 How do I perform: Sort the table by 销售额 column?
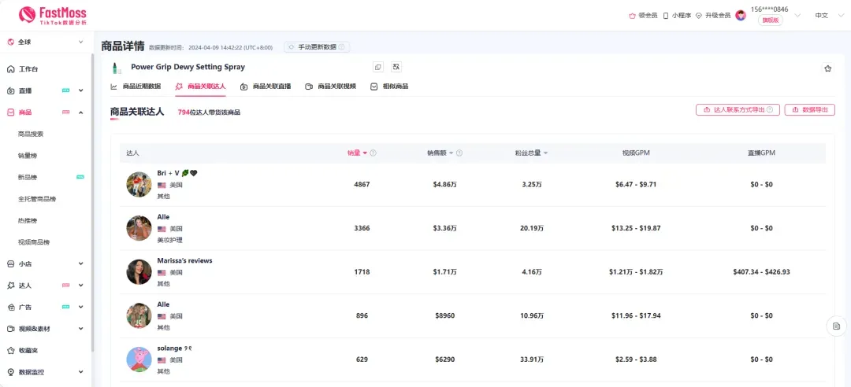point(440,153)
